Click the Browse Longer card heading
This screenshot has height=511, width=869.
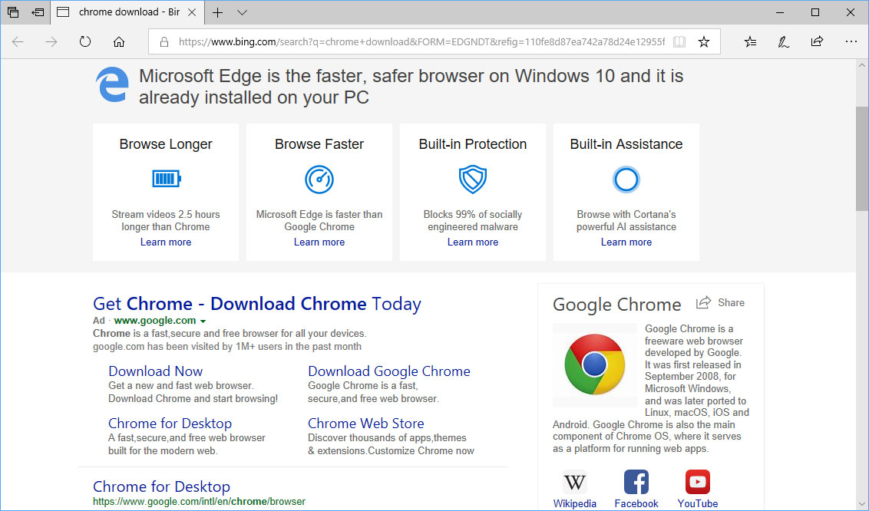166,144
